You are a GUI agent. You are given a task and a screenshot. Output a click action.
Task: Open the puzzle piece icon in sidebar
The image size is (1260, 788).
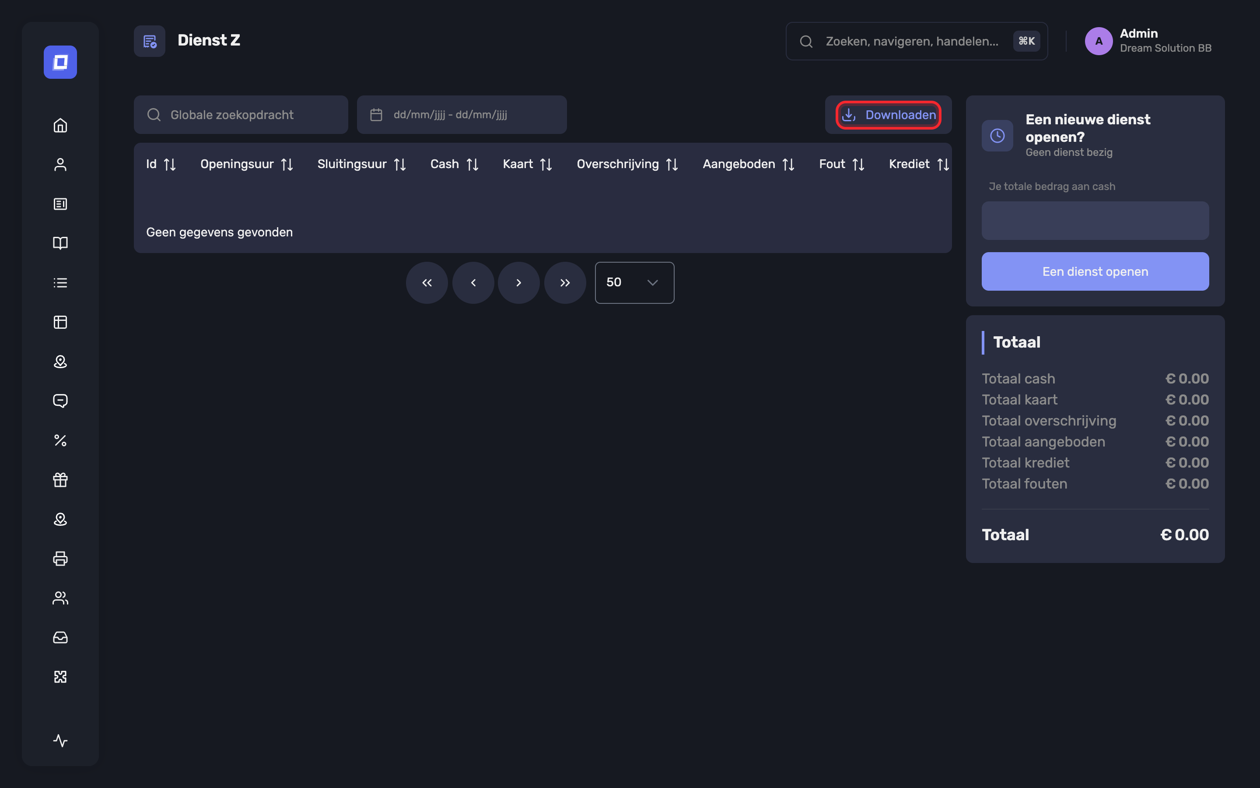pyautogui.click(x=60, y=676)
